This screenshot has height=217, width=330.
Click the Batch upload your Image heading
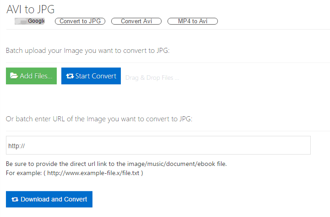87,51
